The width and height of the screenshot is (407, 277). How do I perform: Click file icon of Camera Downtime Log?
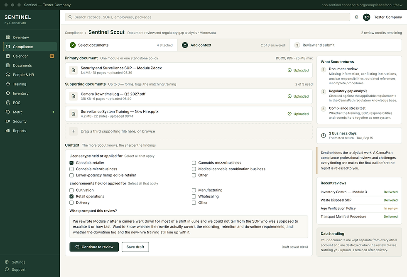[73, 96]
